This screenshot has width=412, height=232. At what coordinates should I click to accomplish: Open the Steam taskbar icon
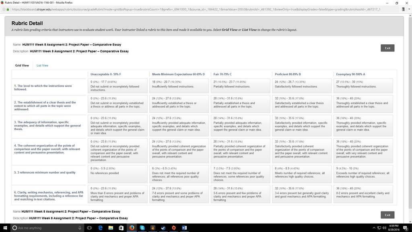click(163, 228)
